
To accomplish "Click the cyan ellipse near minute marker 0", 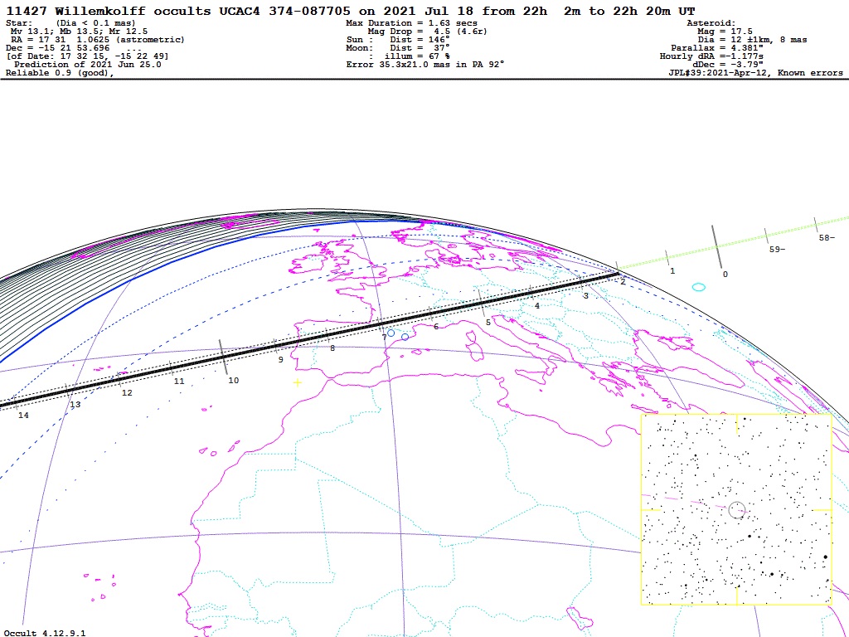I will point(698,287).
